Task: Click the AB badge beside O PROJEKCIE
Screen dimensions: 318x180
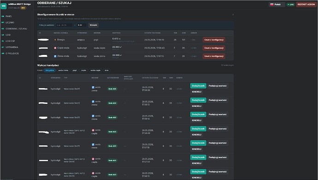Action: point(3,54)
